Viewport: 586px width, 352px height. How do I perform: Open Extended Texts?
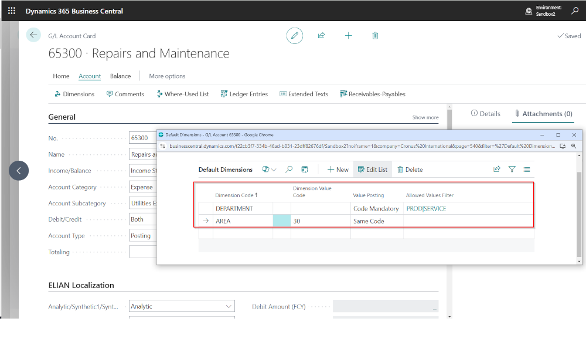304,94
